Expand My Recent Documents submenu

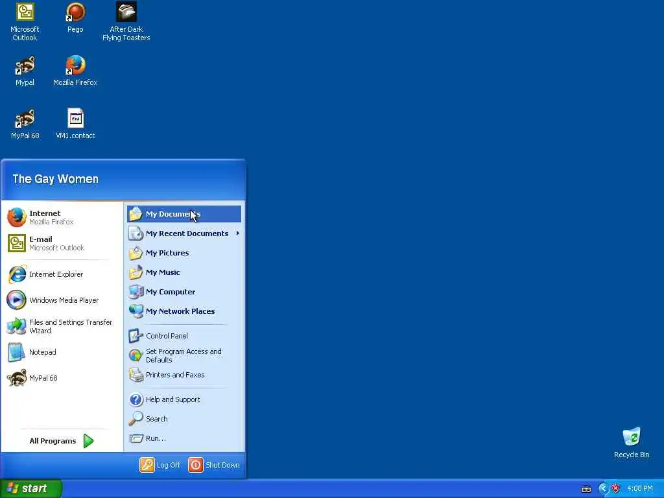click(x=184, y=233)
